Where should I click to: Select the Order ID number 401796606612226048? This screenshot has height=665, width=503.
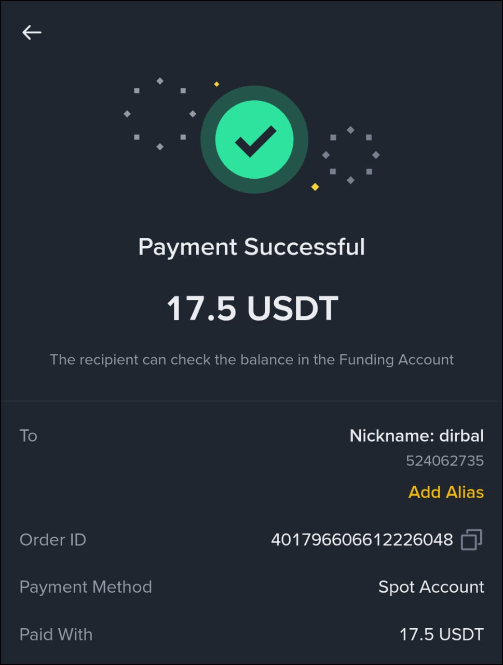[x=362, y=540]
